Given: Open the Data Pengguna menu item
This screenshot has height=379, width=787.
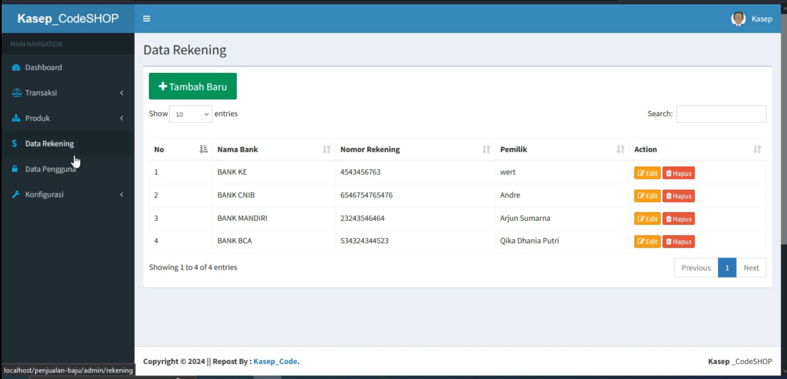Looking at the screenshot, I should [68, 169].
